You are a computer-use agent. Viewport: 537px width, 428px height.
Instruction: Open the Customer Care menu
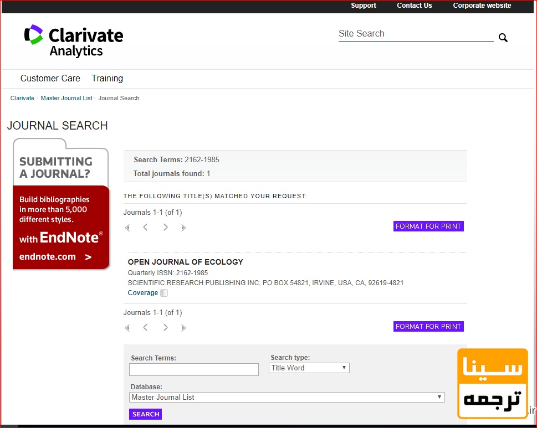tap(50, 79)
